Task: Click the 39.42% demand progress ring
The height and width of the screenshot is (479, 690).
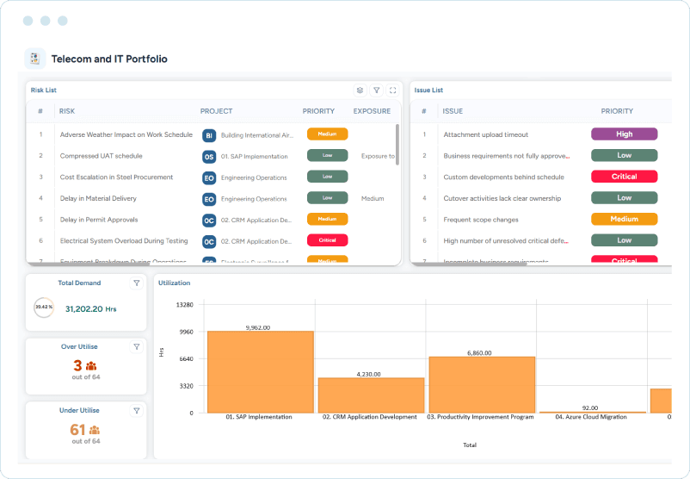Action: pyautogui.click(x=44, y=308)
